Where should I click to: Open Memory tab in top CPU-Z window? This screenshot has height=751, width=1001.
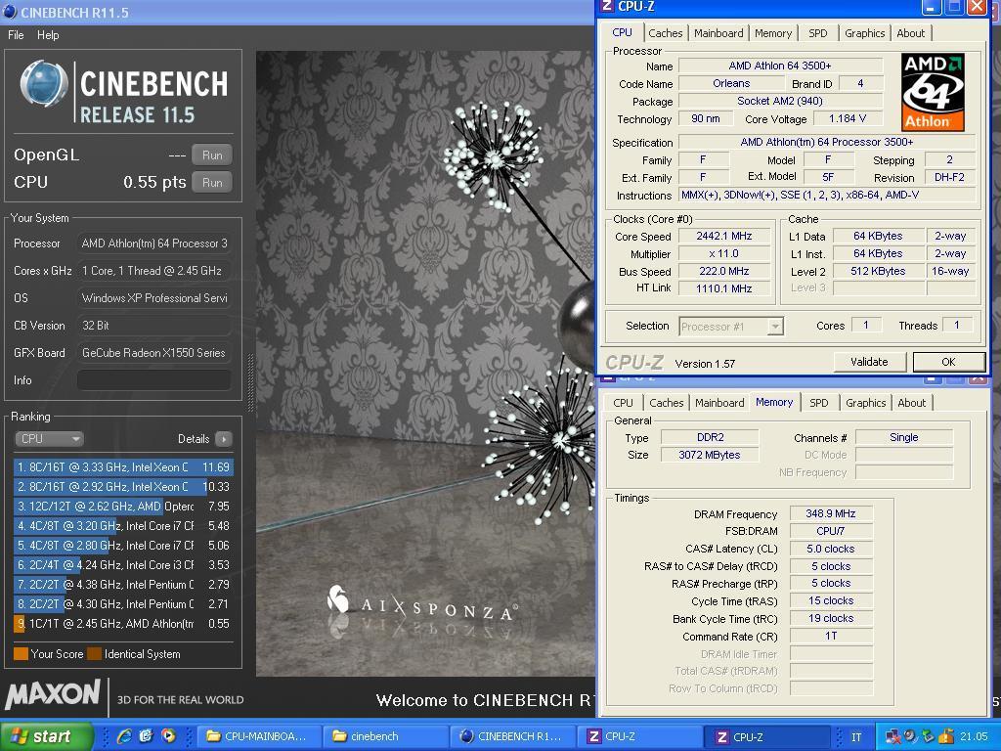pyautogui.click(x=772, y=33)
